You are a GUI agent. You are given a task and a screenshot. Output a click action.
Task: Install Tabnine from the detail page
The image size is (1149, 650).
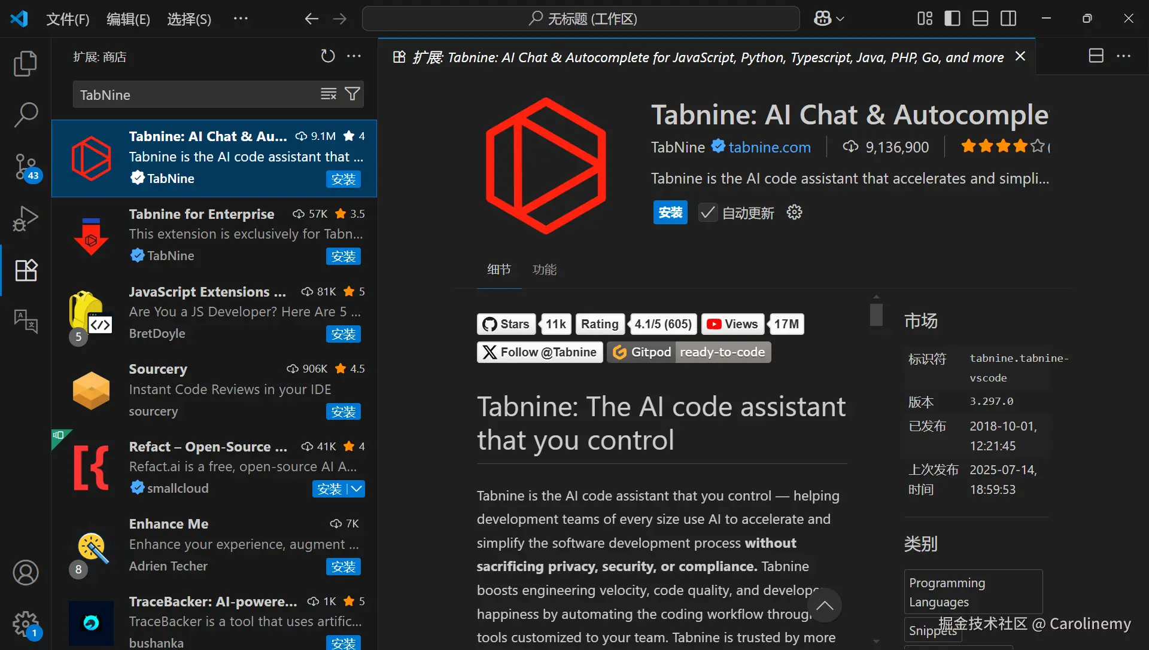coord(670,212)
